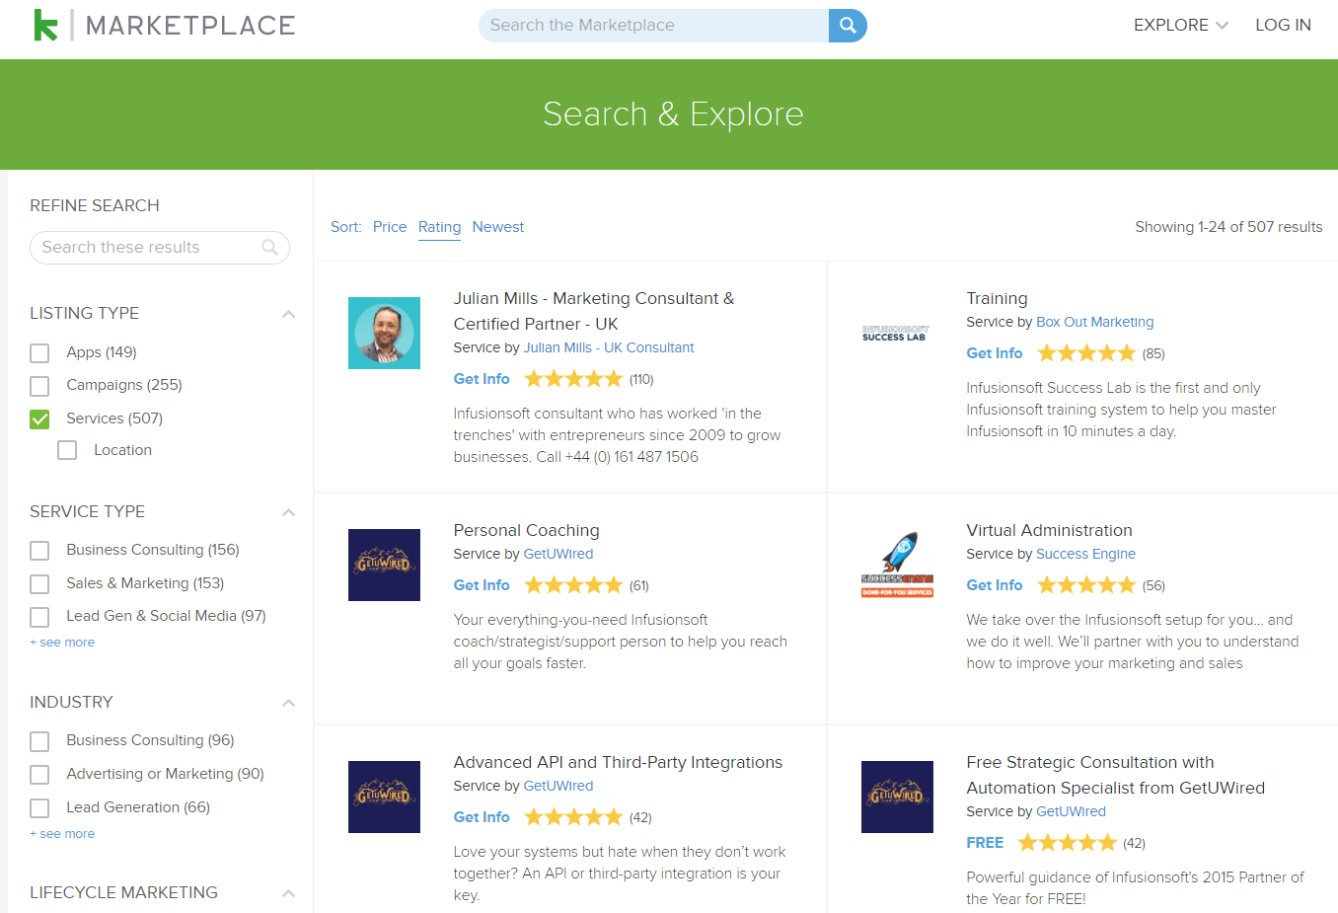The height and width of the screenshot is (913, 1338).
Task: Click the Log In link
Action: coord(1283,26)
